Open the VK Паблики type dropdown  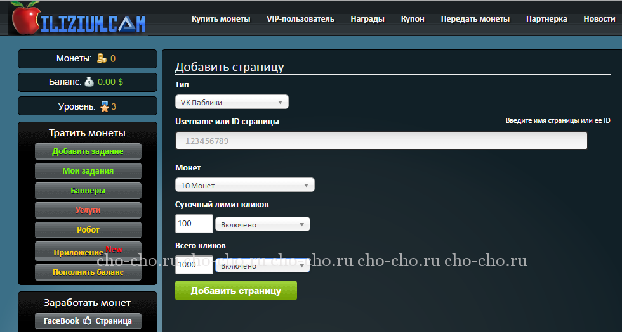coord(232,102)
